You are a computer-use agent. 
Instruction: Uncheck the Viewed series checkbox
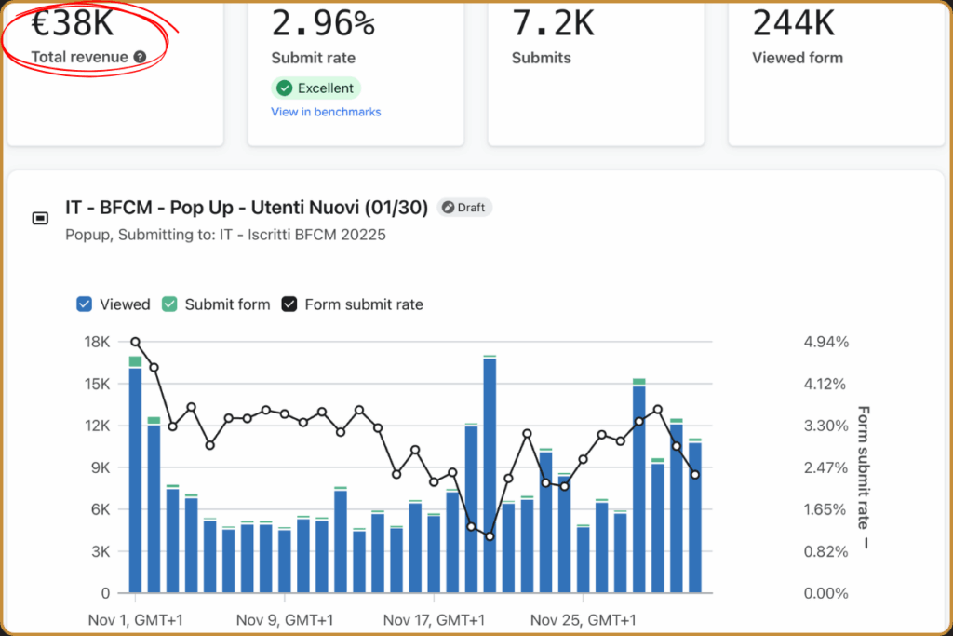point(85,304)
